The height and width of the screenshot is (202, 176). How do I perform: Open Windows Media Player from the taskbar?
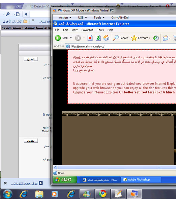[55, 194]
